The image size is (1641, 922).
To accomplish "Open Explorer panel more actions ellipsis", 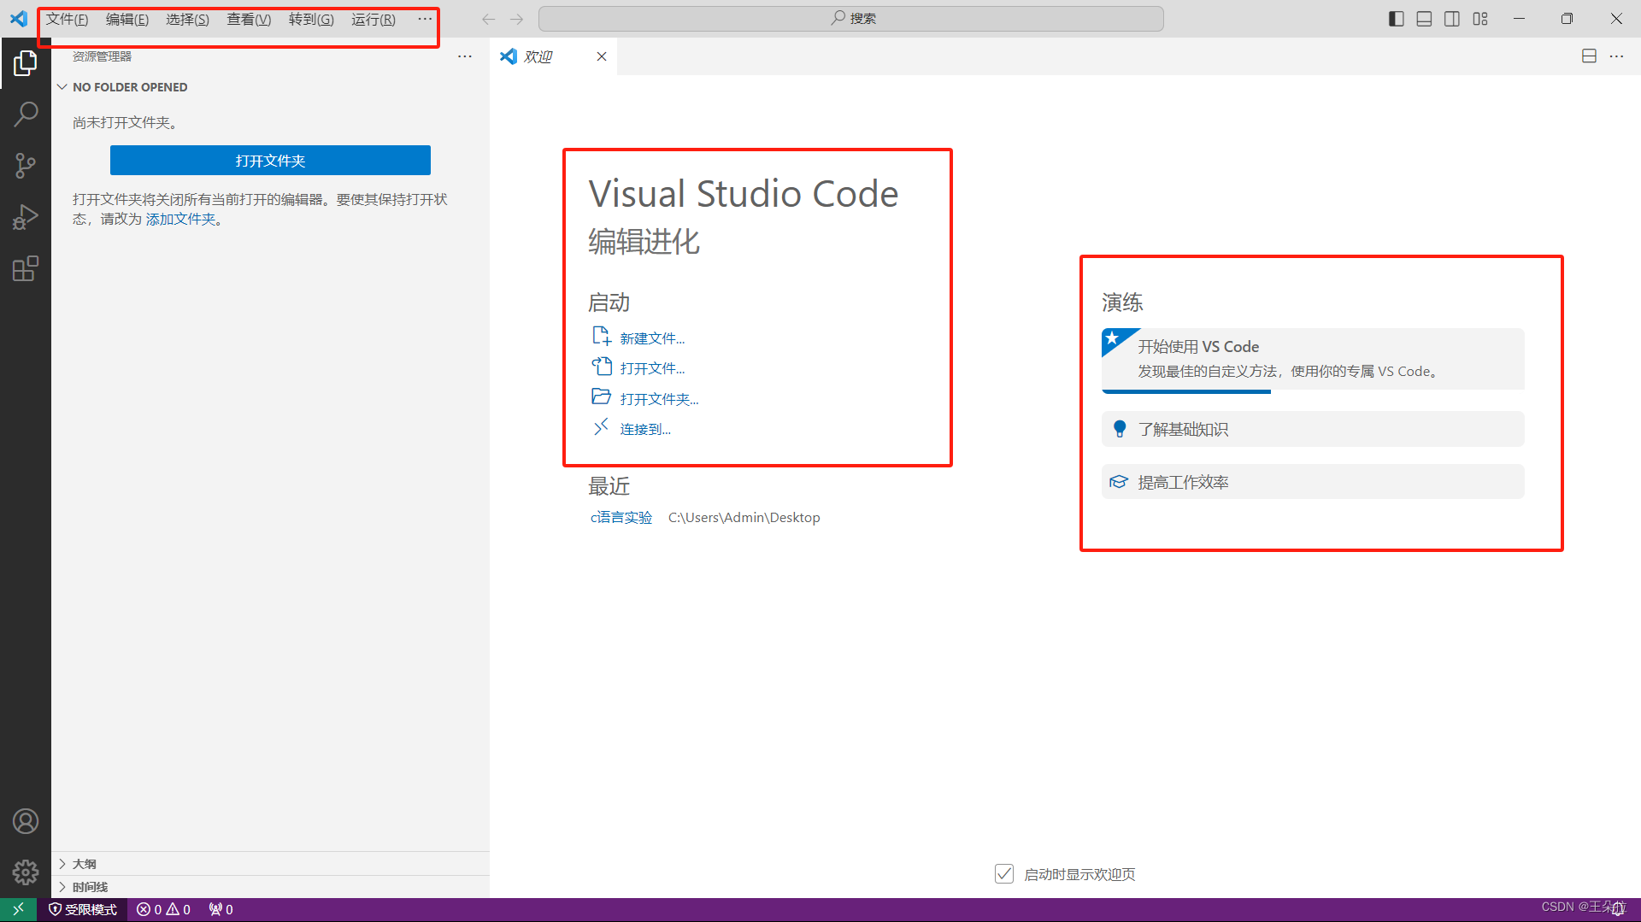I will tap(465, 56).
